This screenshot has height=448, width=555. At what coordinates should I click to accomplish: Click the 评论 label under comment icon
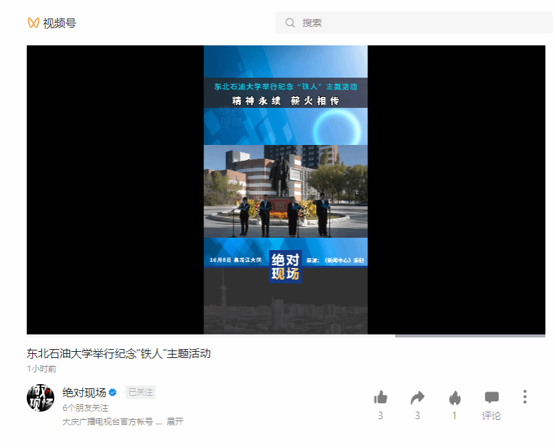click(x=492, y=416)
